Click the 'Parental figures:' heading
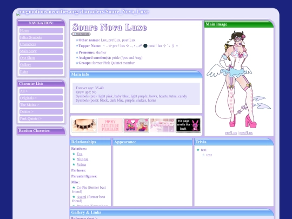292x219 pixels. click(x=84, y=176)
